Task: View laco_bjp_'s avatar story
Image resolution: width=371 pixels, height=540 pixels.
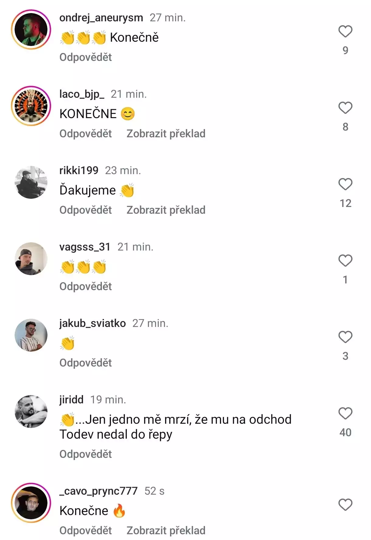Action: (x=31, y=106)
